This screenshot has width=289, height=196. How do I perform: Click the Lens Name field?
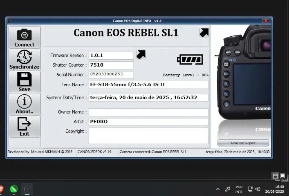point(148,85)
